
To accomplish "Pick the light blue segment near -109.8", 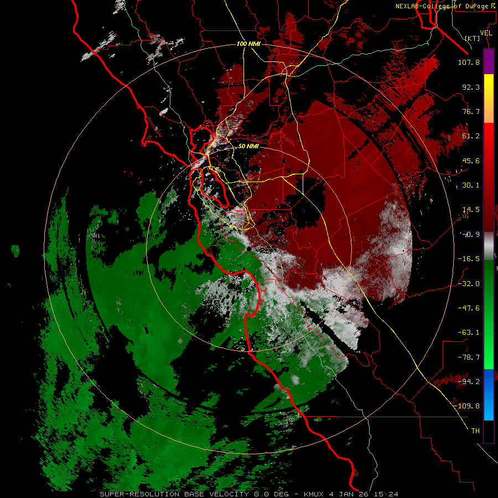I will coord(489,408).
